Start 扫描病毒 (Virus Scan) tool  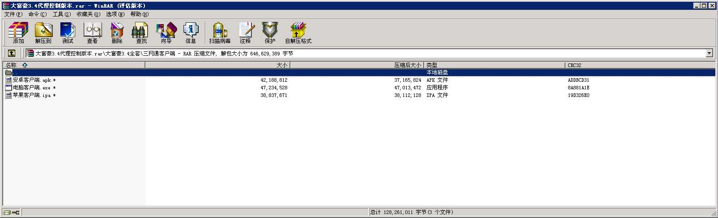(220, 33)
